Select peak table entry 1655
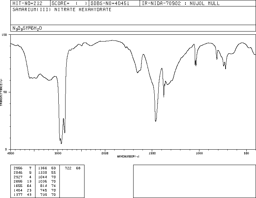Viewport: 256px width, 198px height. 23,186
